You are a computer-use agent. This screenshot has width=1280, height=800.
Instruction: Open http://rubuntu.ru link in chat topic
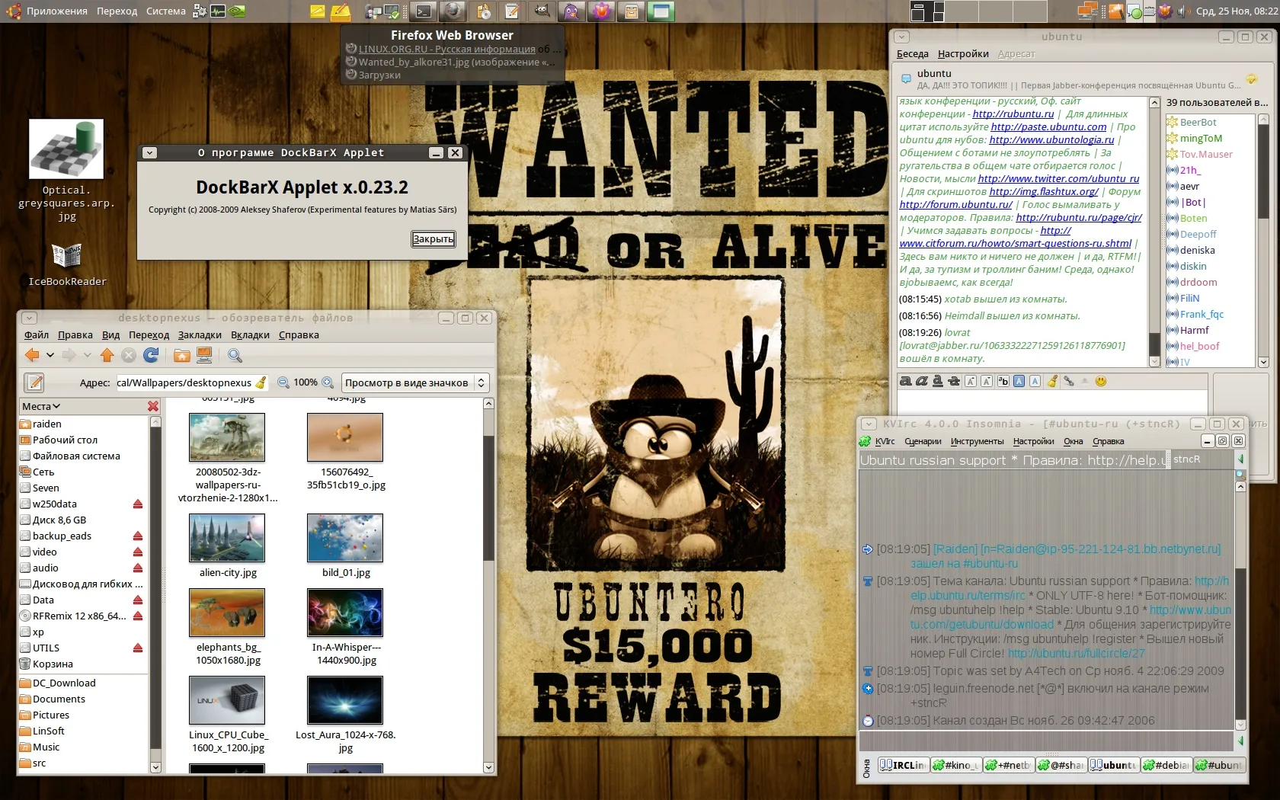[1013, 114]
